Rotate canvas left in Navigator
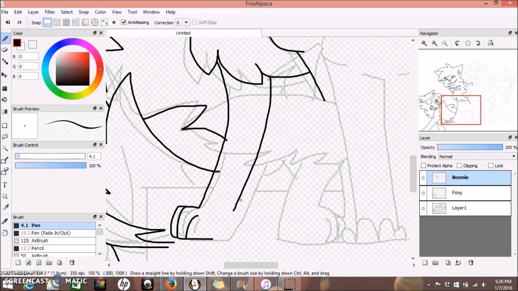 457,43
